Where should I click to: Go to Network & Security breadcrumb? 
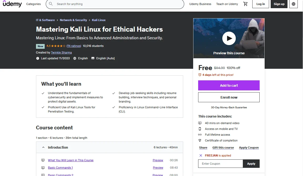point(73,20)
